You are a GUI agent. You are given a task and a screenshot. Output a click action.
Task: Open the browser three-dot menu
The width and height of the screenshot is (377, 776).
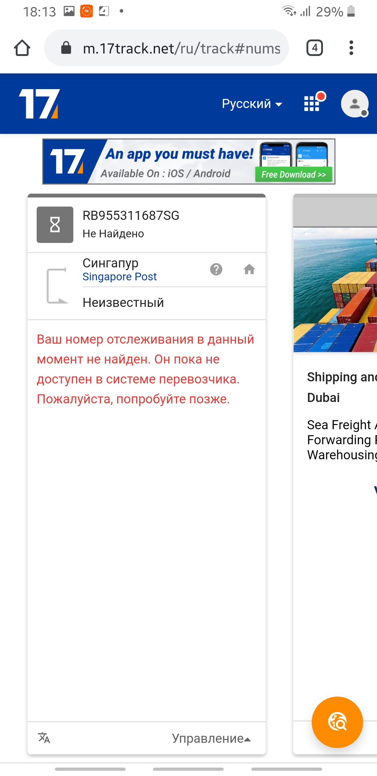tap(351, 48)
